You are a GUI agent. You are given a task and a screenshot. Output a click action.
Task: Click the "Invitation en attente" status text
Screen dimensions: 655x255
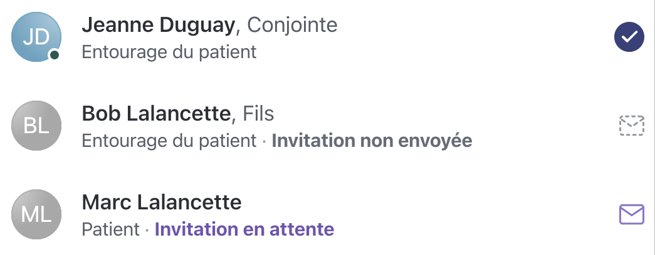click(244, 229)
